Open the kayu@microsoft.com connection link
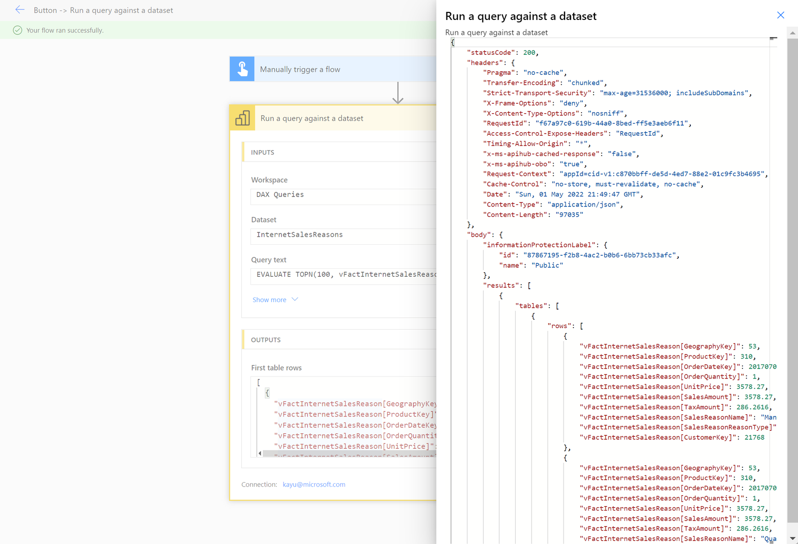This screenshot has width=798, height=544. point(314,484)
